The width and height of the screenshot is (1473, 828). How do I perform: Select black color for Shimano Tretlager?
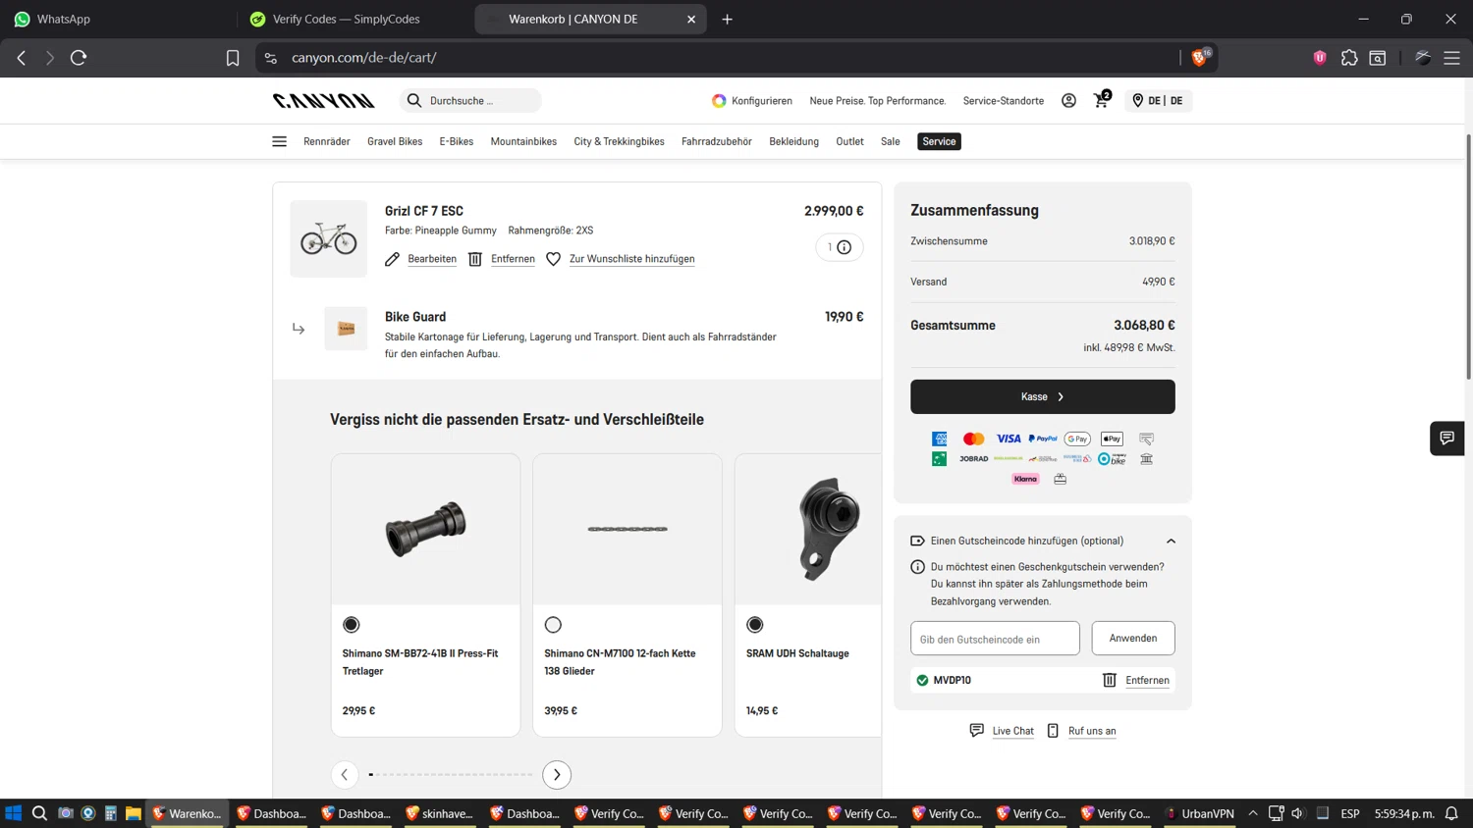tap(352, 625)
